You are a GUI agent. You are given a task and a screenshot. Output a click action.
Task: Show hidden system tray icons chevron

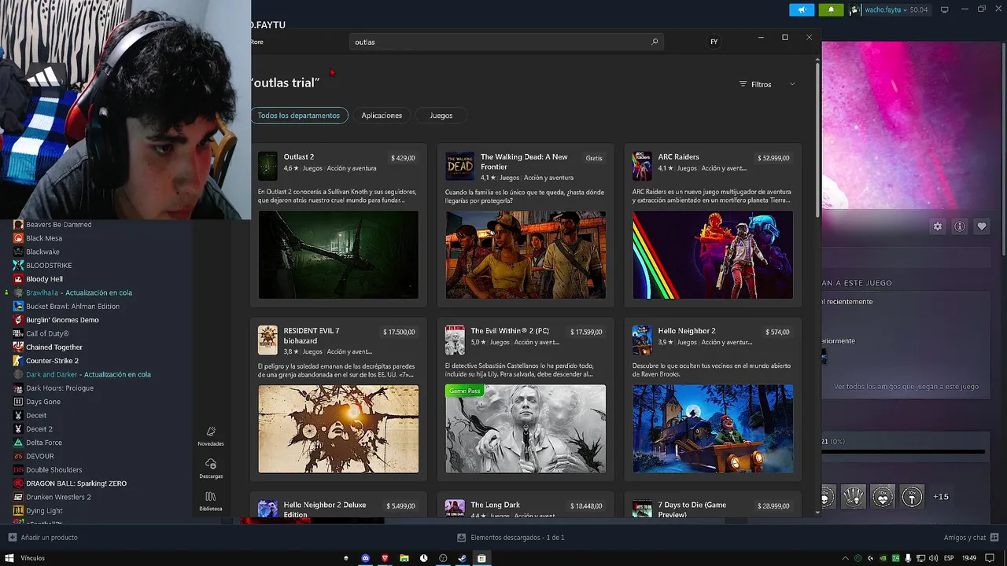click(x=846, y=558)
